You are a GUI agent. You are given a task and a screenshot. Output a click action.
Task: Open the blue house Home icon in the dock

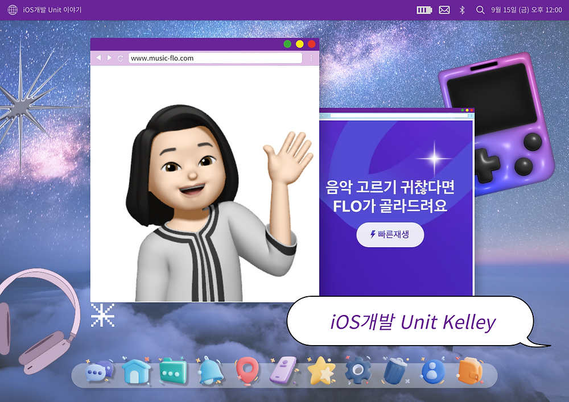tap(136, 371)
